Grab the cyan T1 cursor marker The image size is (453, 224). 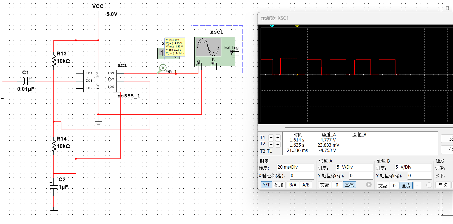click(x=272, y=26)
